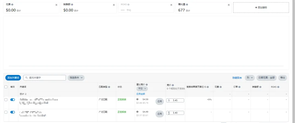Click the $3.37-$5.61 bid range text
This screenshot has width=295, height=123.
pos(142,115)
